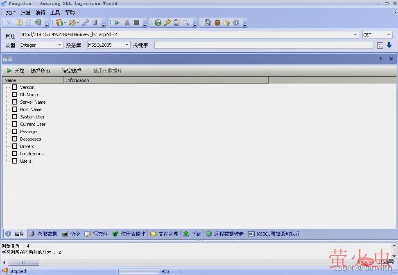This screenshot has width=398, height=275.
Task: Check the Version checkbox
Action: (14, 87)
